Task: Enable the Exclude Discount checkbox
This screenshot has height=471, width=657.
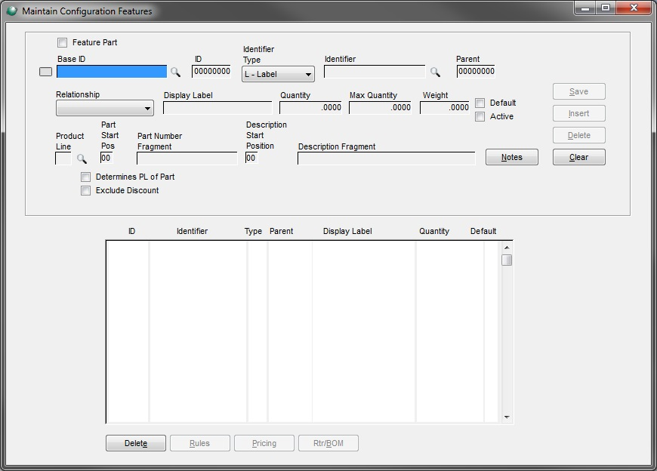Action: (x=85, y=190)
